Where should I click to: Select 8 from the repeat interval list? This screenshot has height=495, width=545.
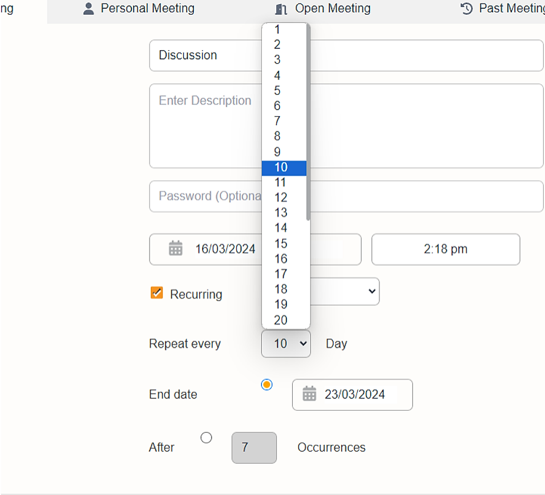[x=284, y=136]
